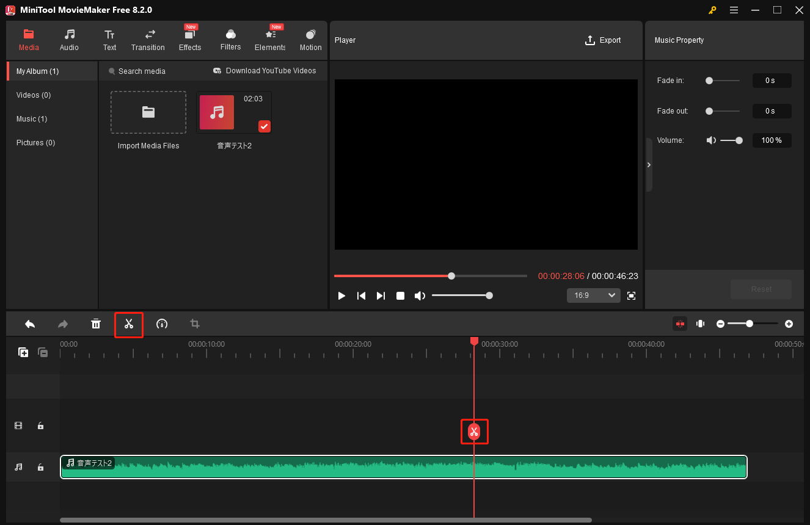
Task: Click the playhead marker on the ruler
Action: pos(474,341)
